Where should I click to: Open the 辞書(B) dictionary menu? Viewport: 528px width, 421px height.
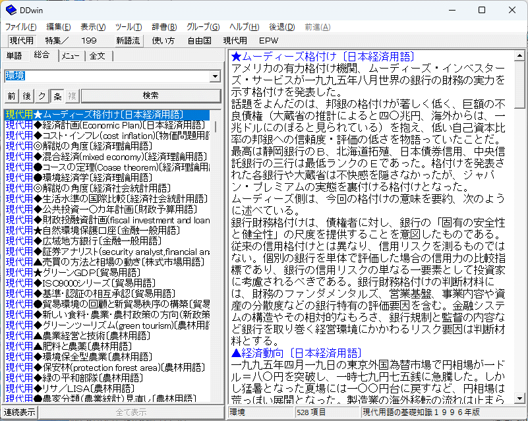(x=164, y=26)
